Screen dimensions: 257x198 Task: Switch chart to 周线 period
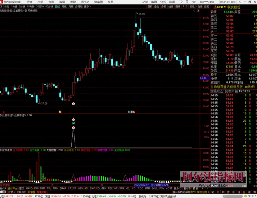pyautogui.click(x=64, y=6)
